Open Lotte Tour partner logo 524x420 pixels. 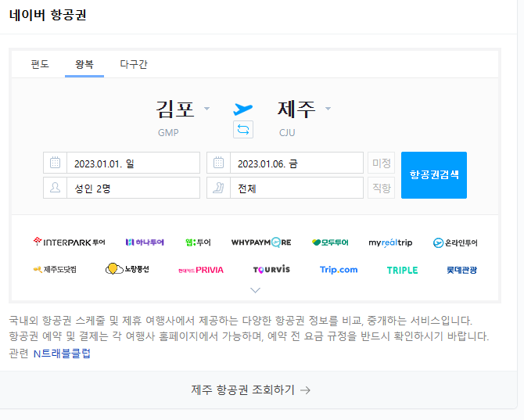(x=462, y=270)
